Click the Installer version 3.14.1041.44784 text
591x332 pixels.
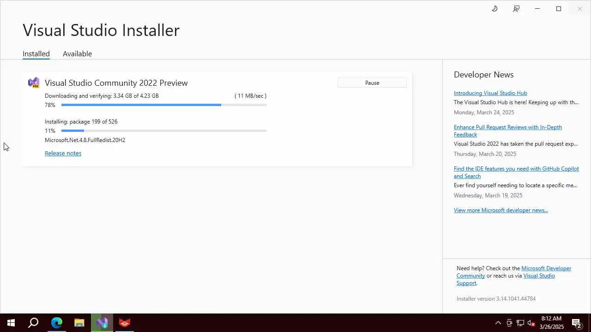tap(496, 298)
